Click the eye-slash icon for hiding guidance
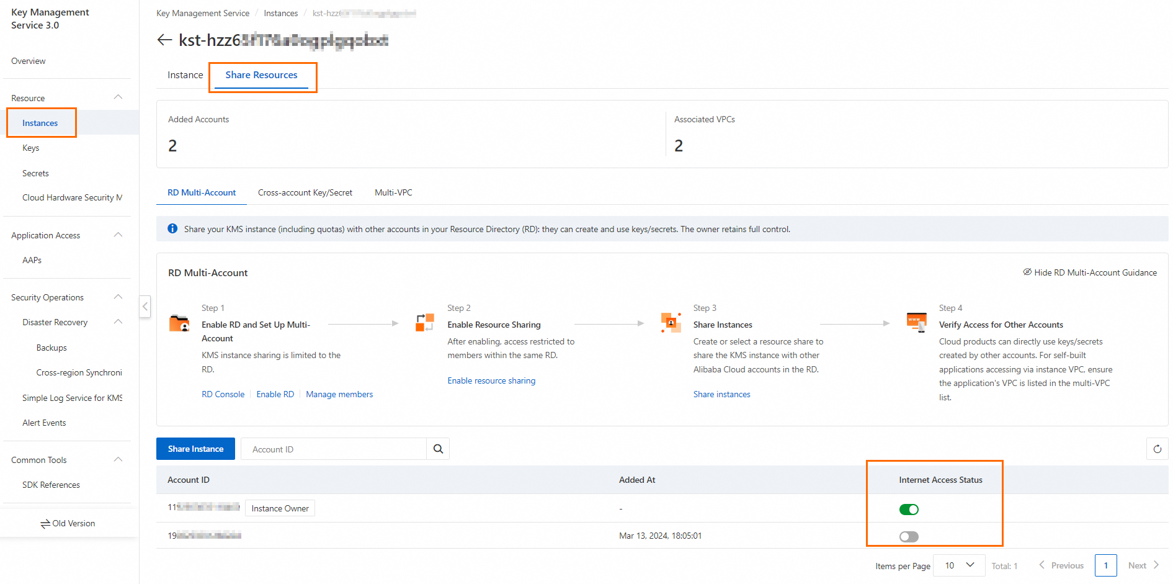Viewport: 1173px width, 584px height. (1027, 272)
